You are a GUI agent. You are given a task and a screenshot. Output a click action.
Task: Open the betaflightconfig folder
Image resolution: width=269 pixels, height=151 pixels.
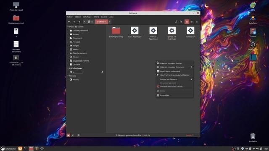116,32
